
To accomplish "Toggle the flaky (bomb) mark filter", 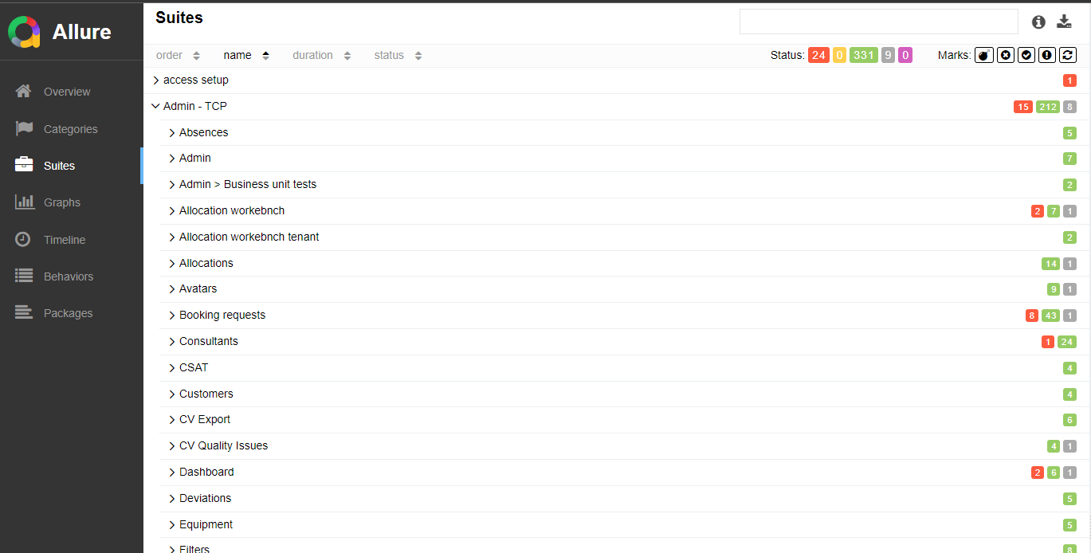I will (x=984, y=55).
